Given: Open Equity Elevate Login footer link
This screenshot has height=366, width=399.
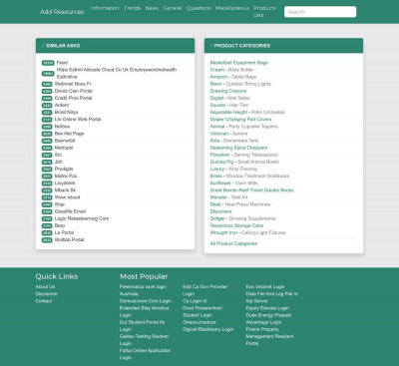Looking at the screenshot, I should pyautogui.click(x=267, y=308).
